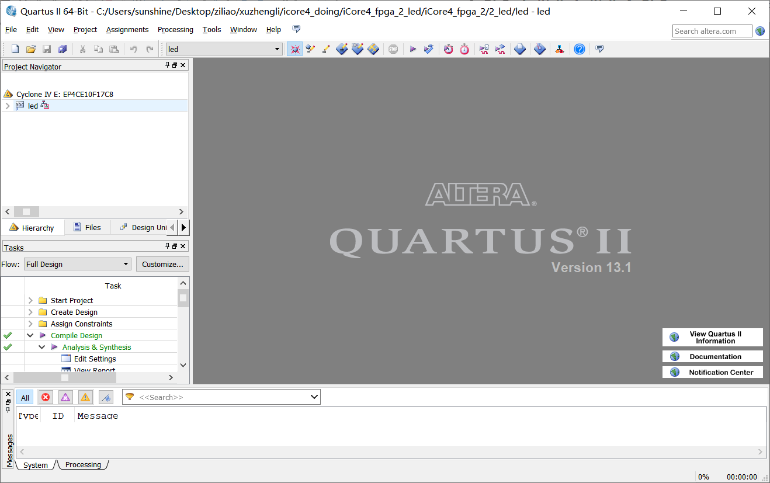This screenshot has height=483, width=770.
Task: Open the Flow dropdown showing Full Design
Action: click(x=78, y=264)
